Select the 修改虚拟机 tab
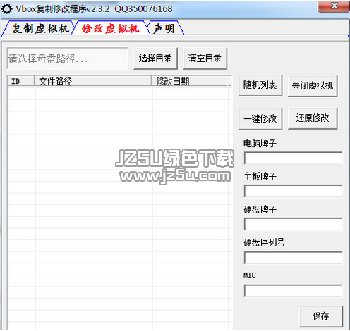This screenshot has height=331, width=350. pos(111,28)
